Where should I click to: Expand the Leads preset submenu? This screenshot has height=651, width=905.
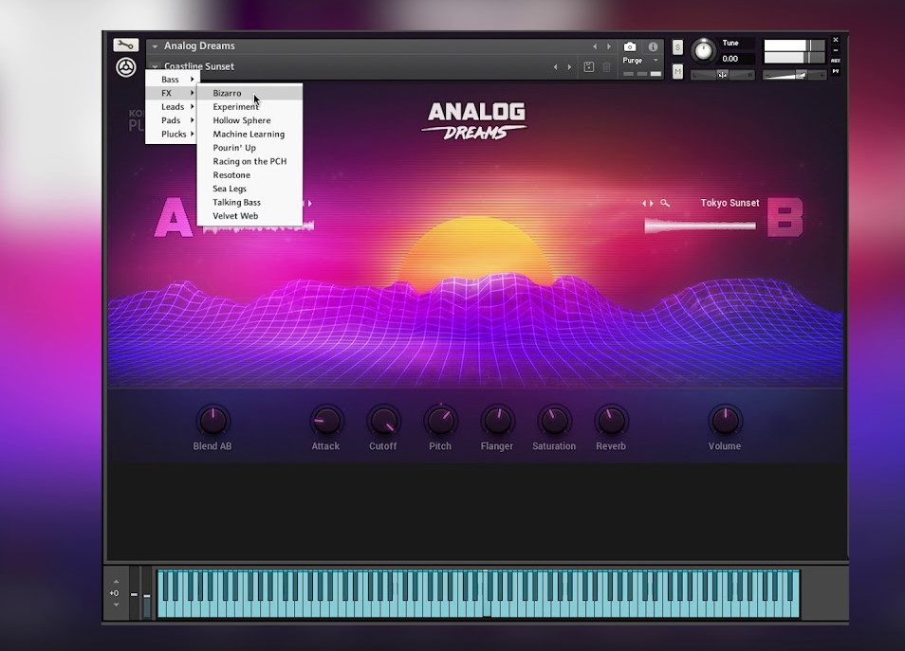point(173,107)
